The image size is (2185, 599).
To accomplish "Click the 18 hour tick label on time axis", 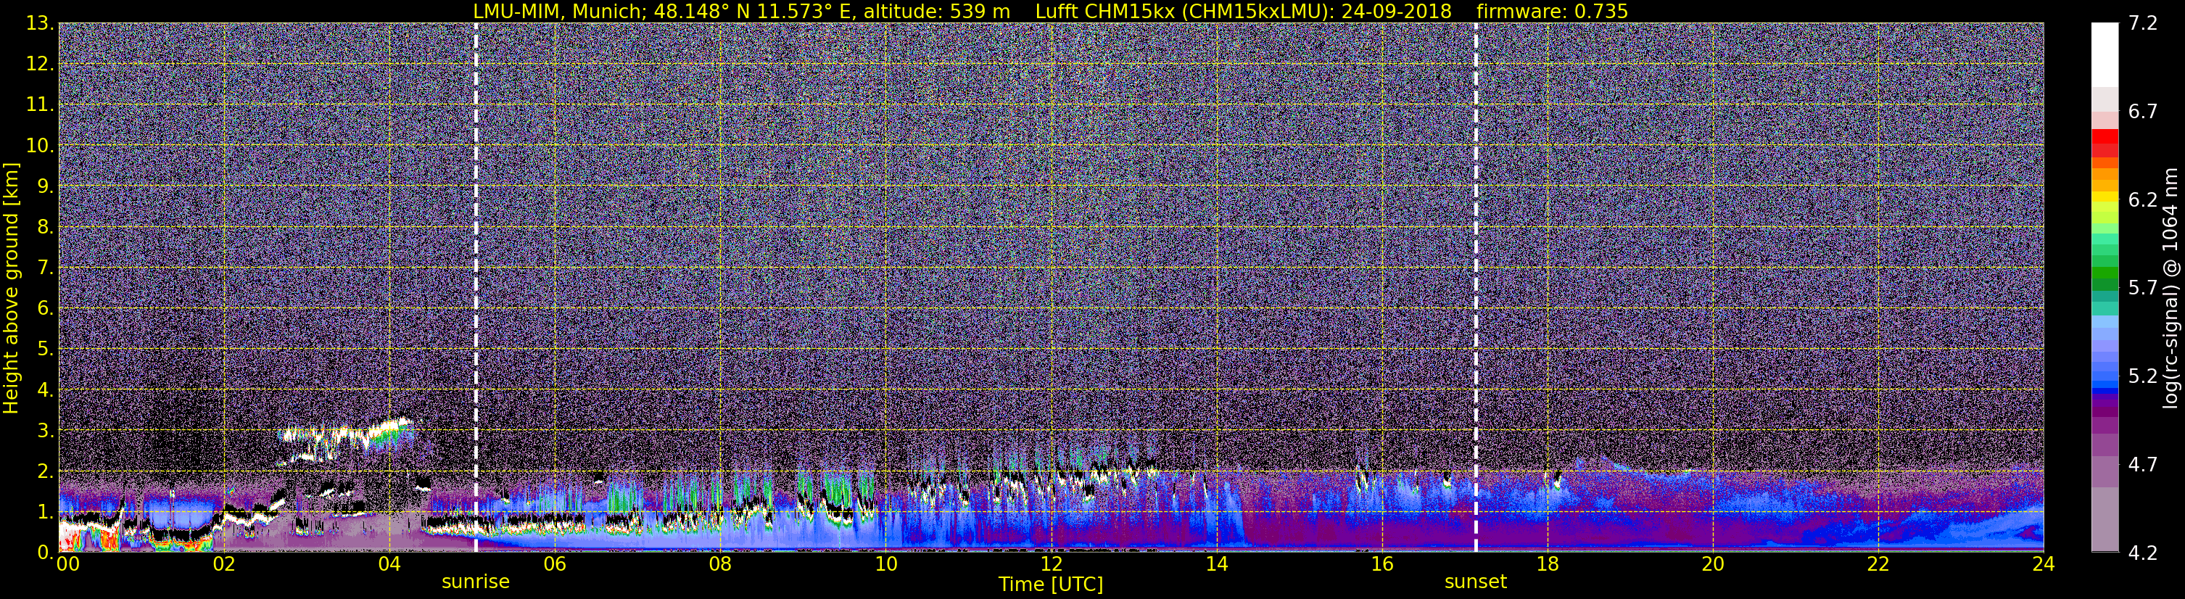I will point(1547,564).
